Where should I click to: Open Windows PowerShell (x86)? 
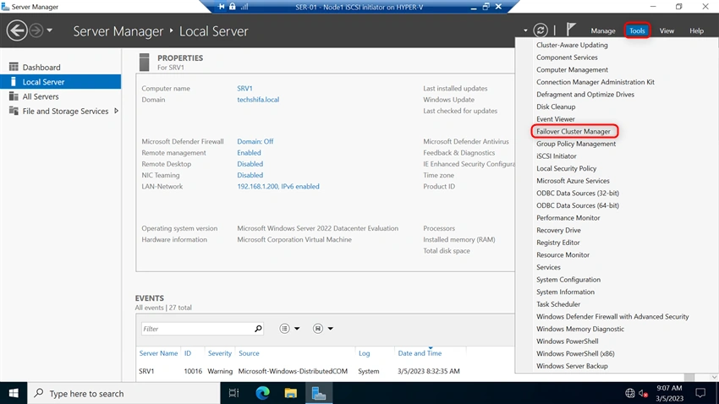click(x=575, y=353)
